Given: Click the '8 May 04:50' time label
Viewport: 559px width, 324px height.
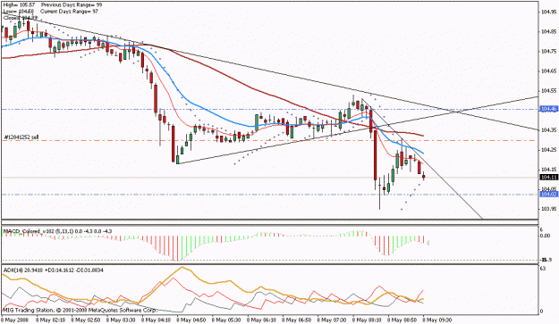Looking at the screenshot, I should (191, 320).
